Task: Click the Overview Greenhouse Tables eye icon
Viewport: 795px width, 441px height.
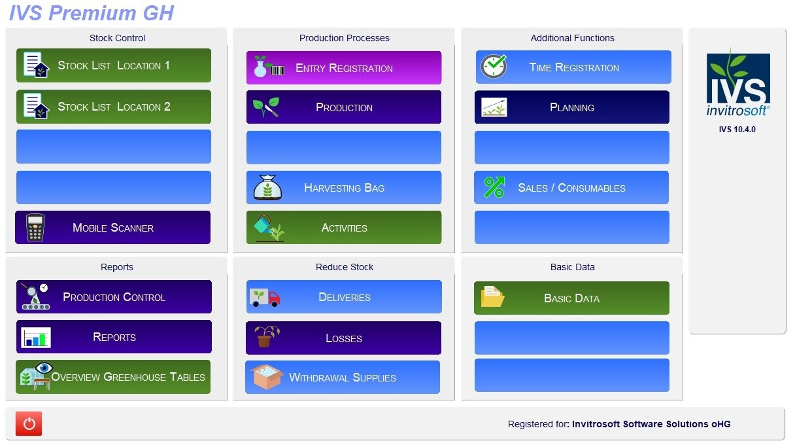Action: [x=36, y=376]
